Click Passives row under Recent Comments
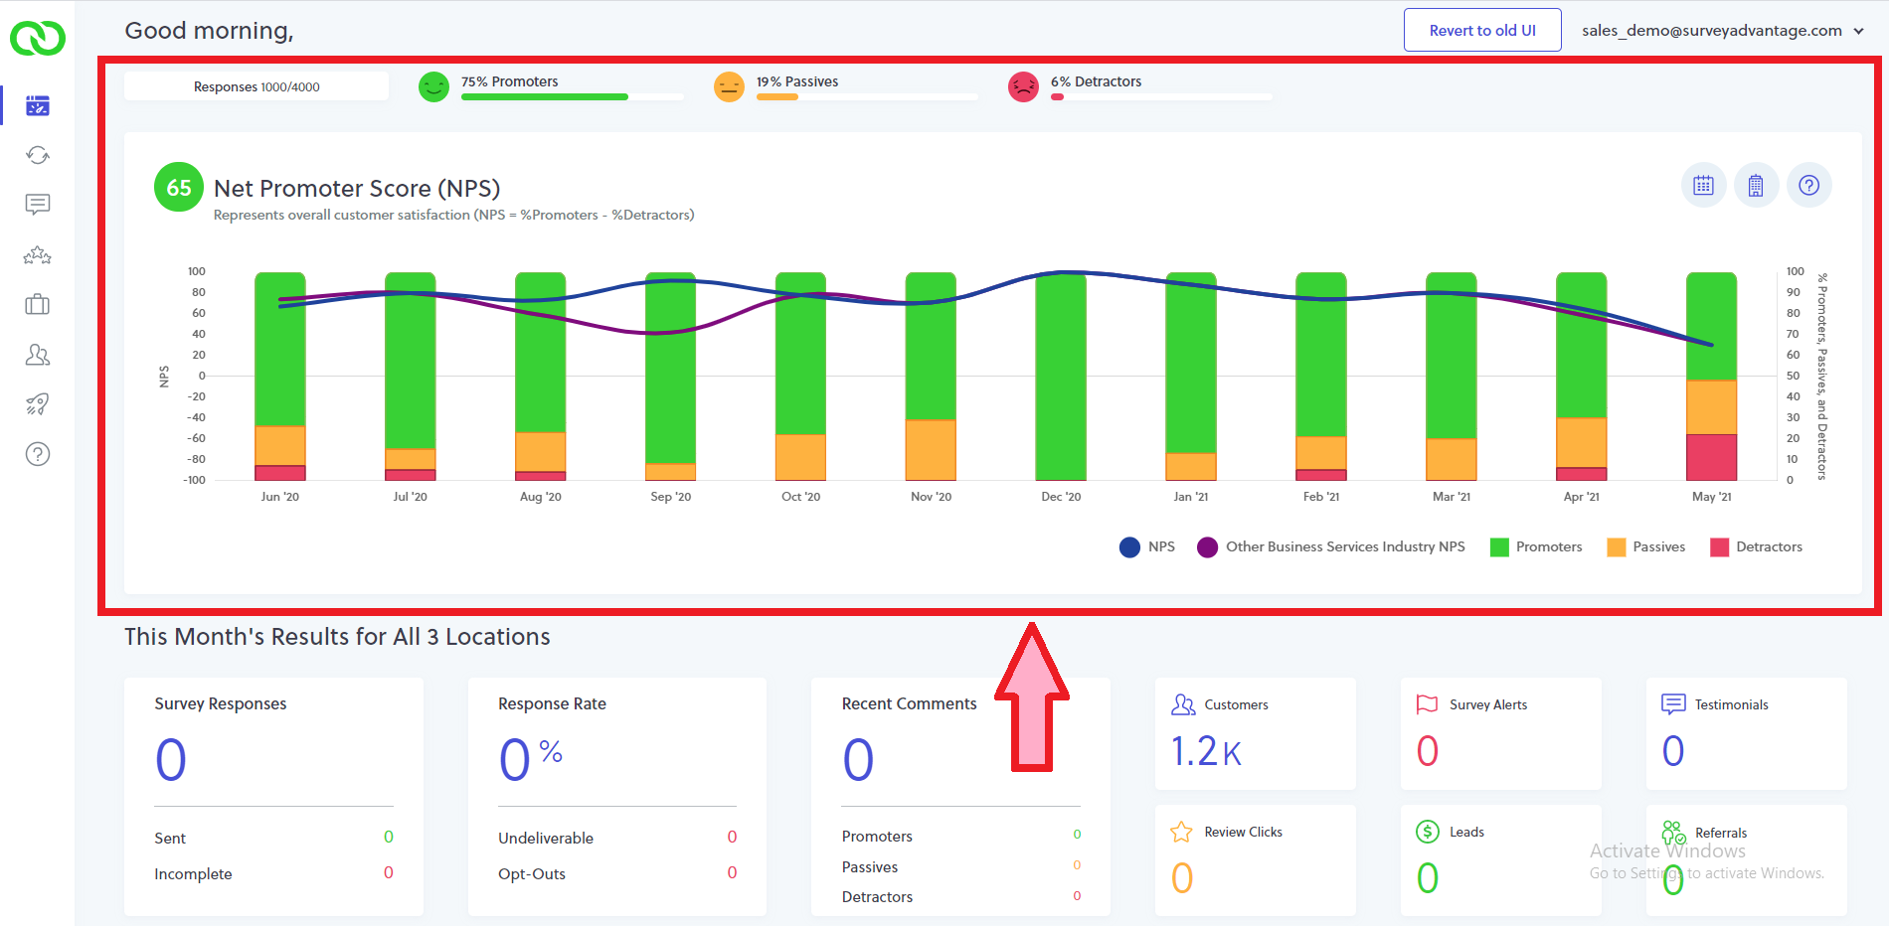This screenshot has width=1889, height=926. 960,867
